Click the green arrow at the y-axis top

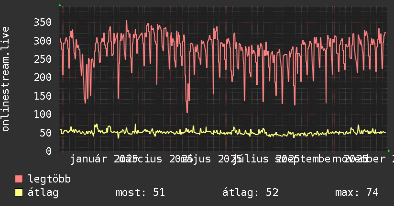(x=60, y=5)
